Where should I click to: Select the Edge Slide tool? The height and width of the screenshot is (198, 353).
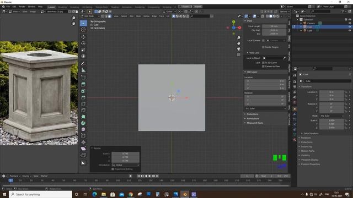coord(83,136)
